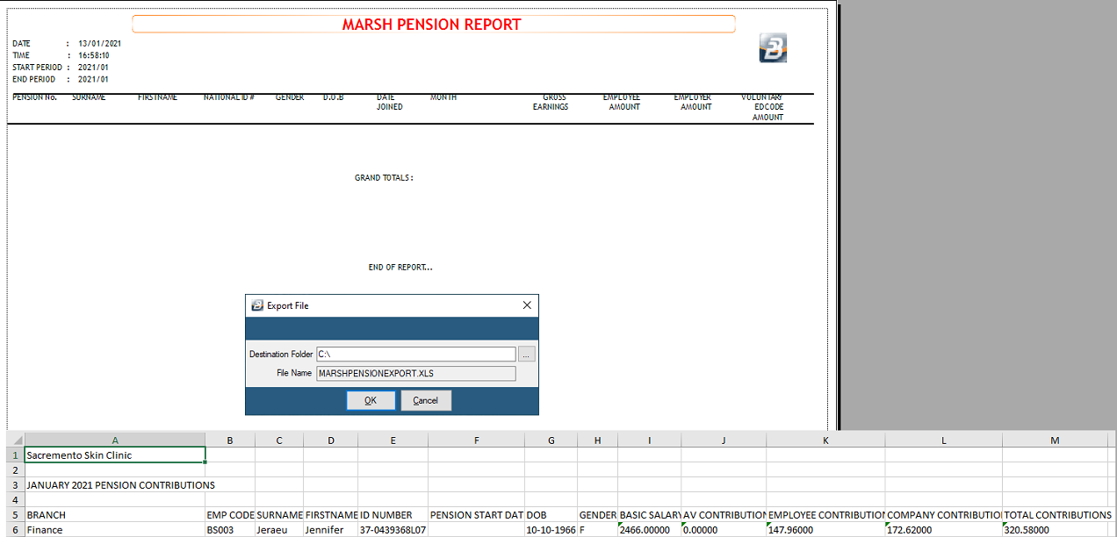Select row 1 header in spreadsheet

15,455
